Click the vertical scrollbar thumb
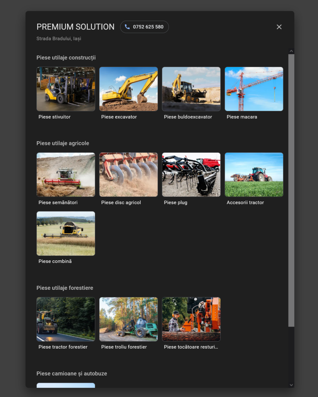Viewport: 318px width, 397px height. pyautogui.click(x=291, y=190)
